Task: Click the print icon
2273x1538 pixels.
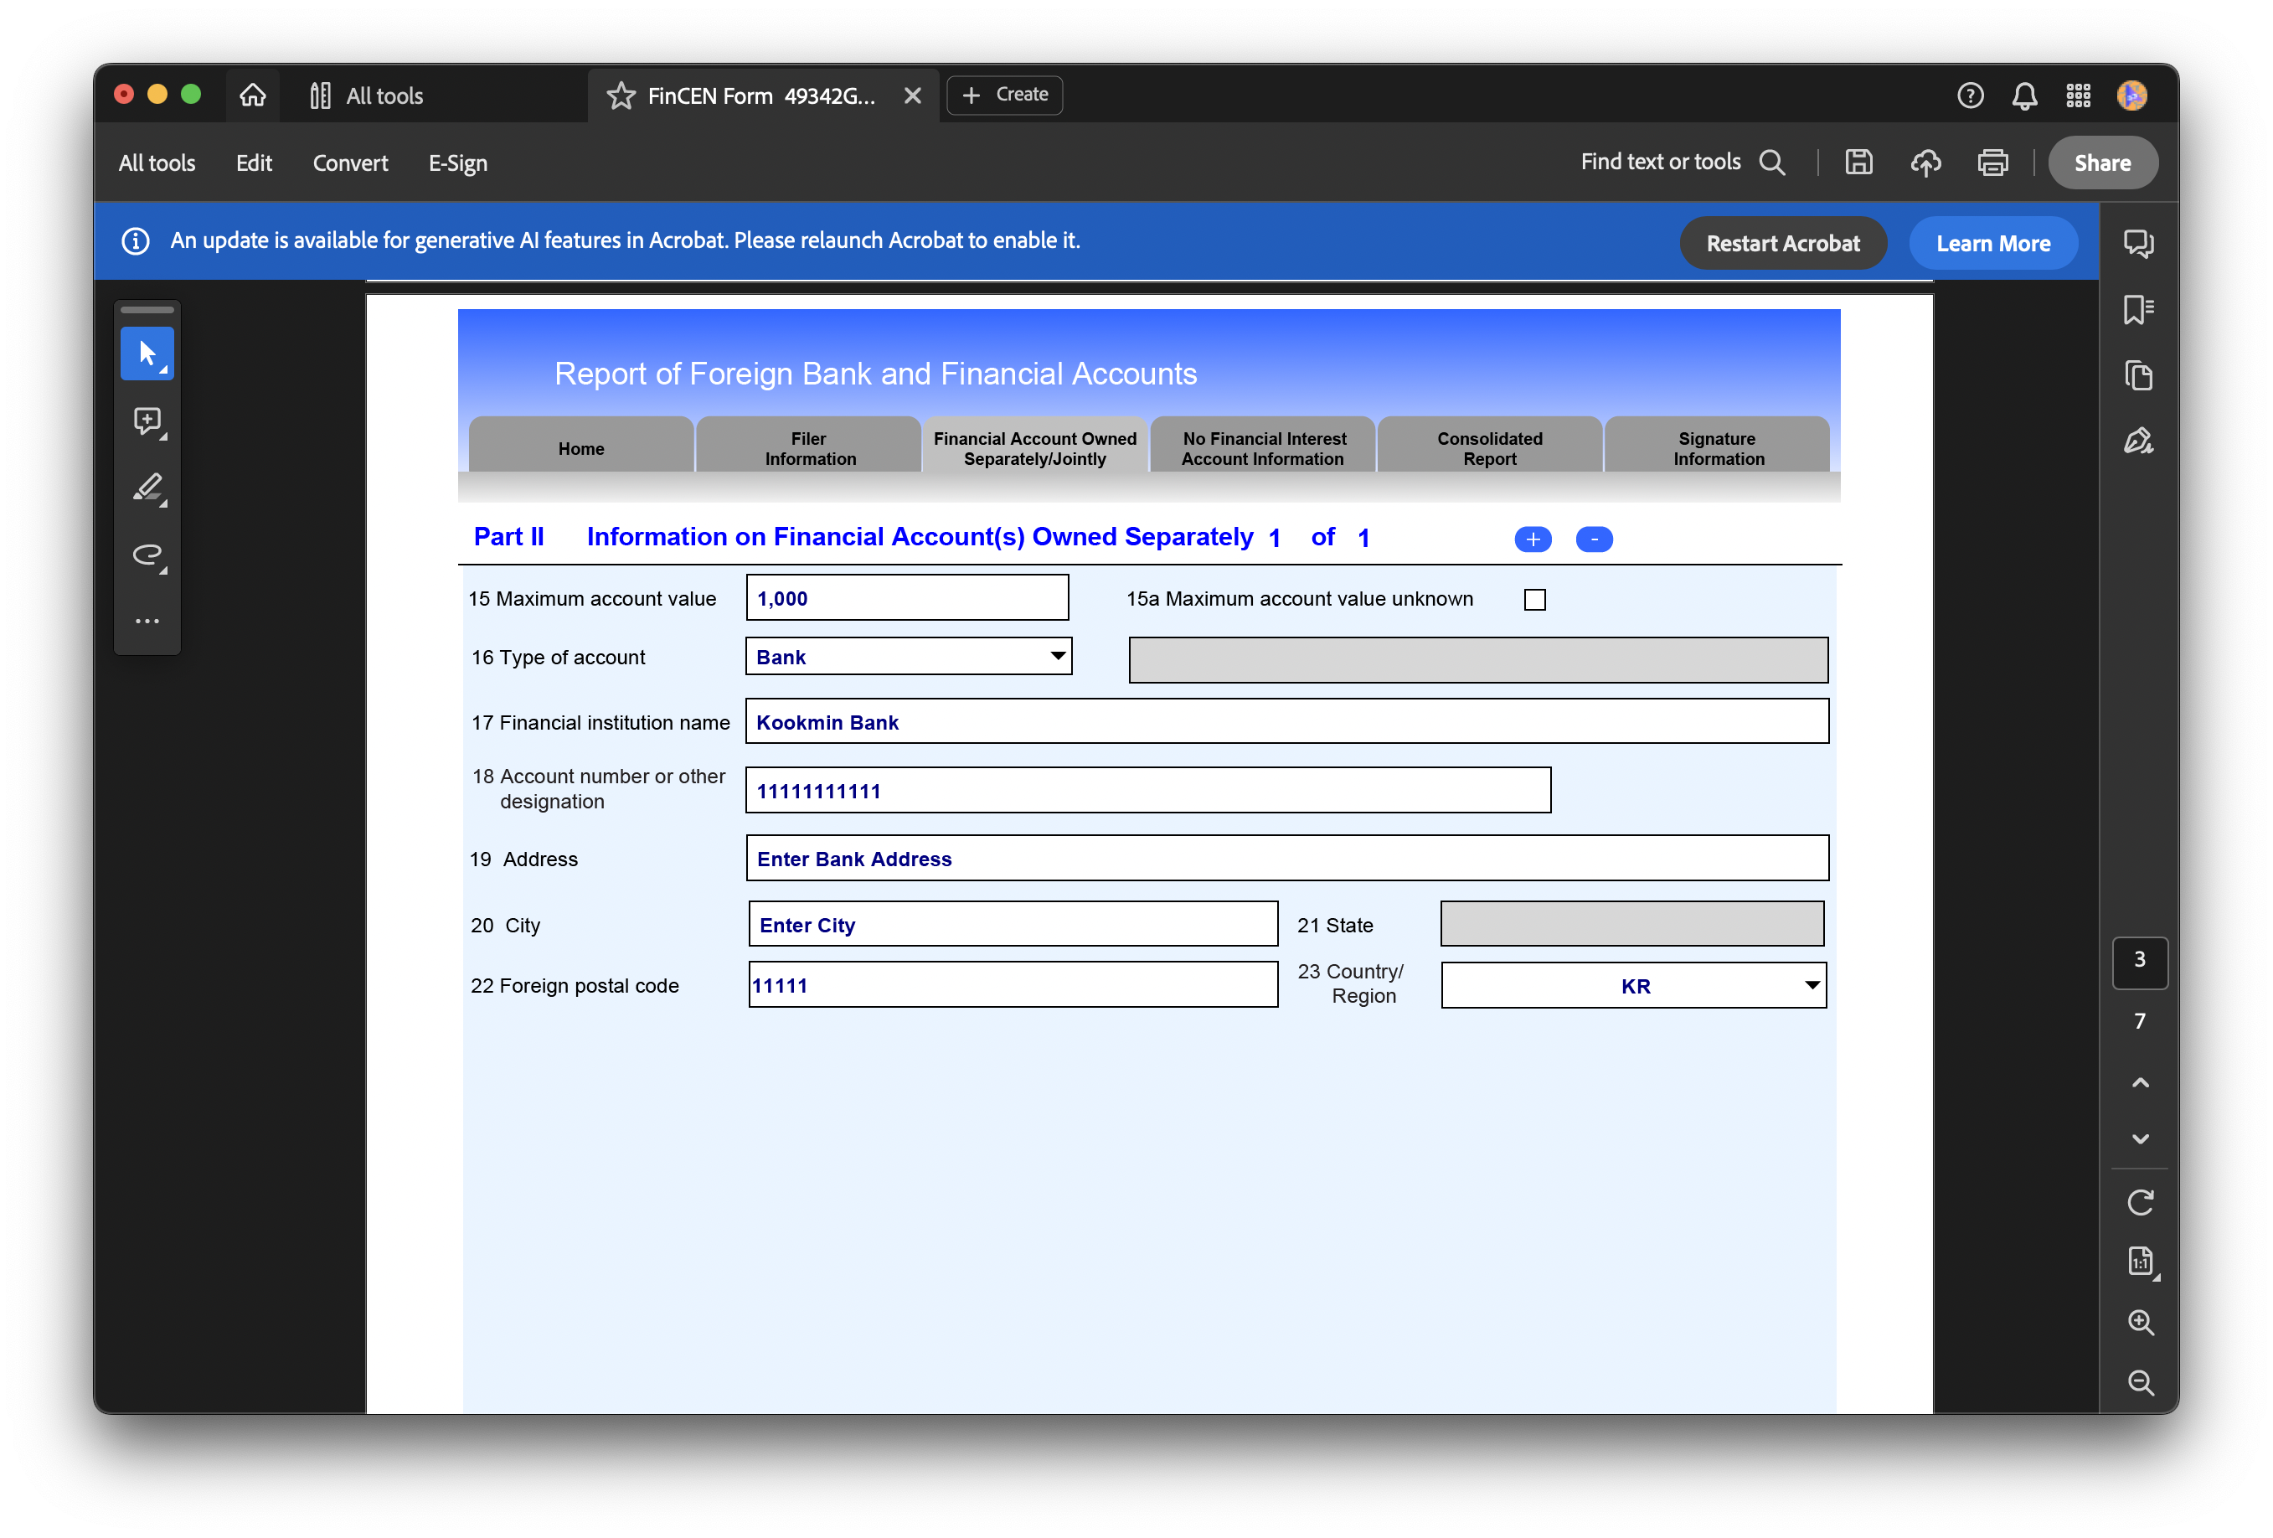Action: (1992, 163)
